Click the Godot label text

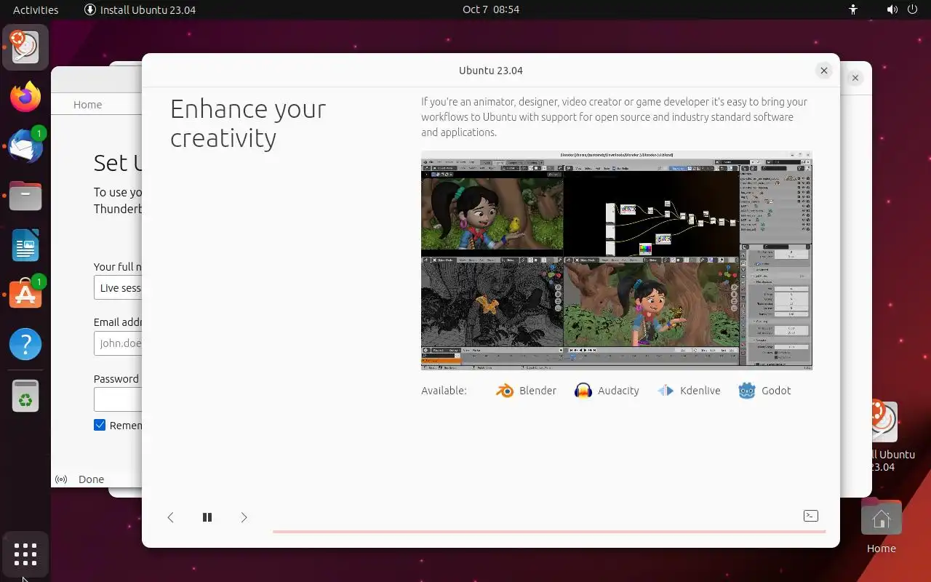[776, 391]
